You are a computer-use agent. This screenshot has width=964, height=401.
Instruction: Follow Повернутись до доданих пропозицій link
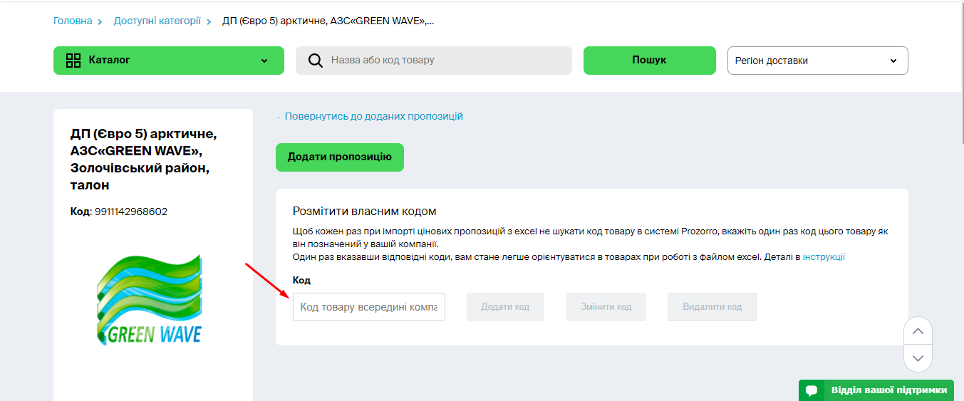[373, 116]
